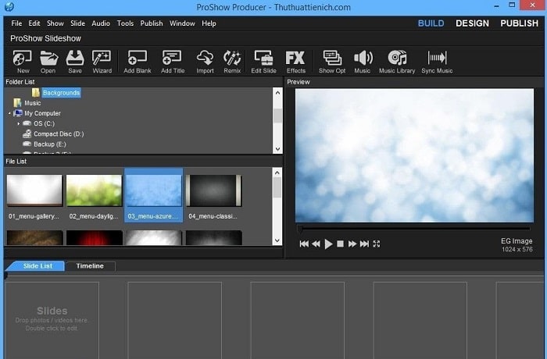547x359 pixels.
Task: Select the Backgrounds folder
Action: coord(62,93)
